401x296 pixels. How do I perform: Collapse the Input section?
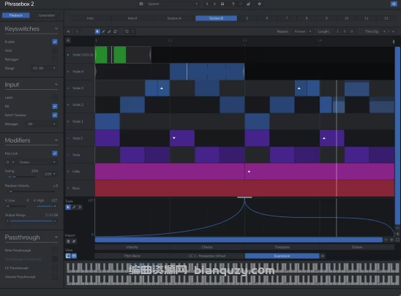(56, 85)
